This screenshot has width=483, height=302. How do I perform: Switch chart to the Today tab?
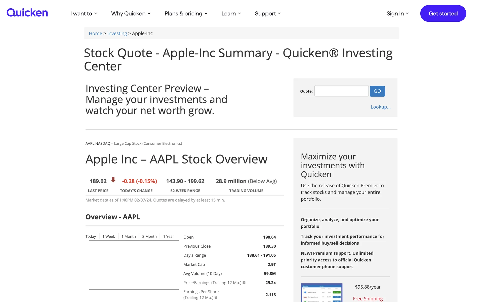click(x=91, y=237)
